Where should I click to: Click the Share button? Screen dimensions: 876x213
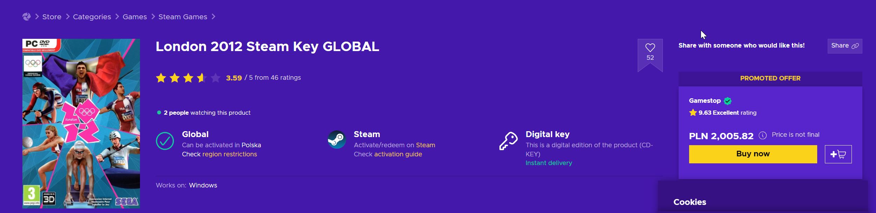click(x=845, y=46)
